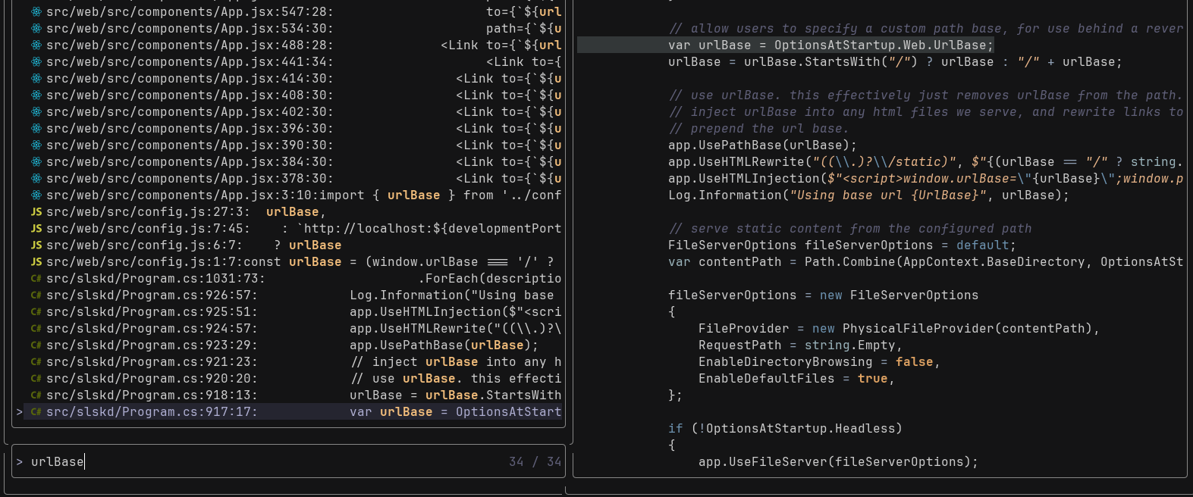Viewport: 1193px width, 497px height.
Task: Select the src/web/src/components/App.jsx:488:28 result
Action: [x=190, y=45]
